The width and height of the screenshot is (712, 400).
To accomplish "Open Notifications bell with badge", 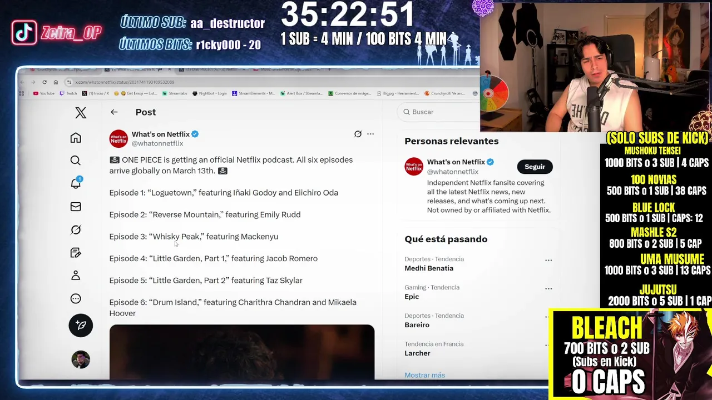I will pos(76,183).
